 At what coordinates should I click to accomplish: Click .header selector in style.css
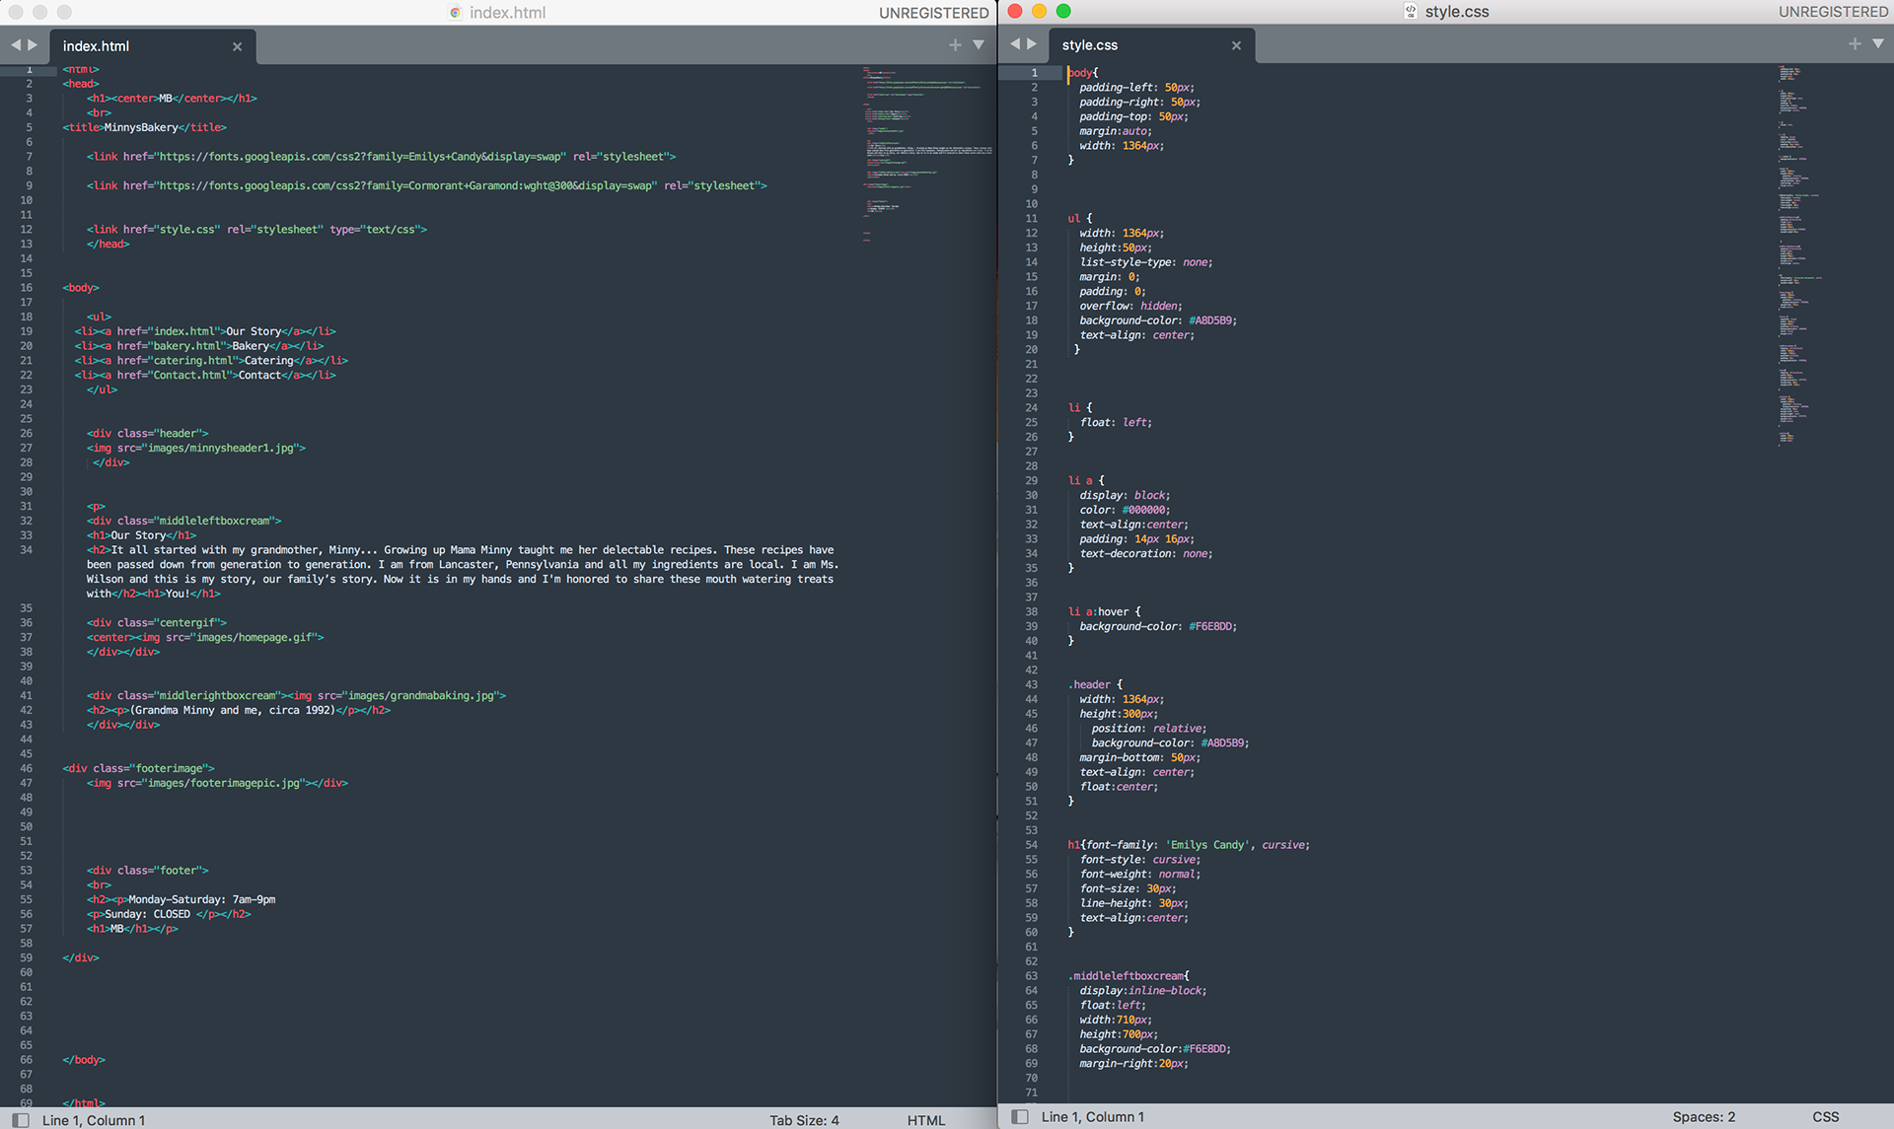(1090, 685)
